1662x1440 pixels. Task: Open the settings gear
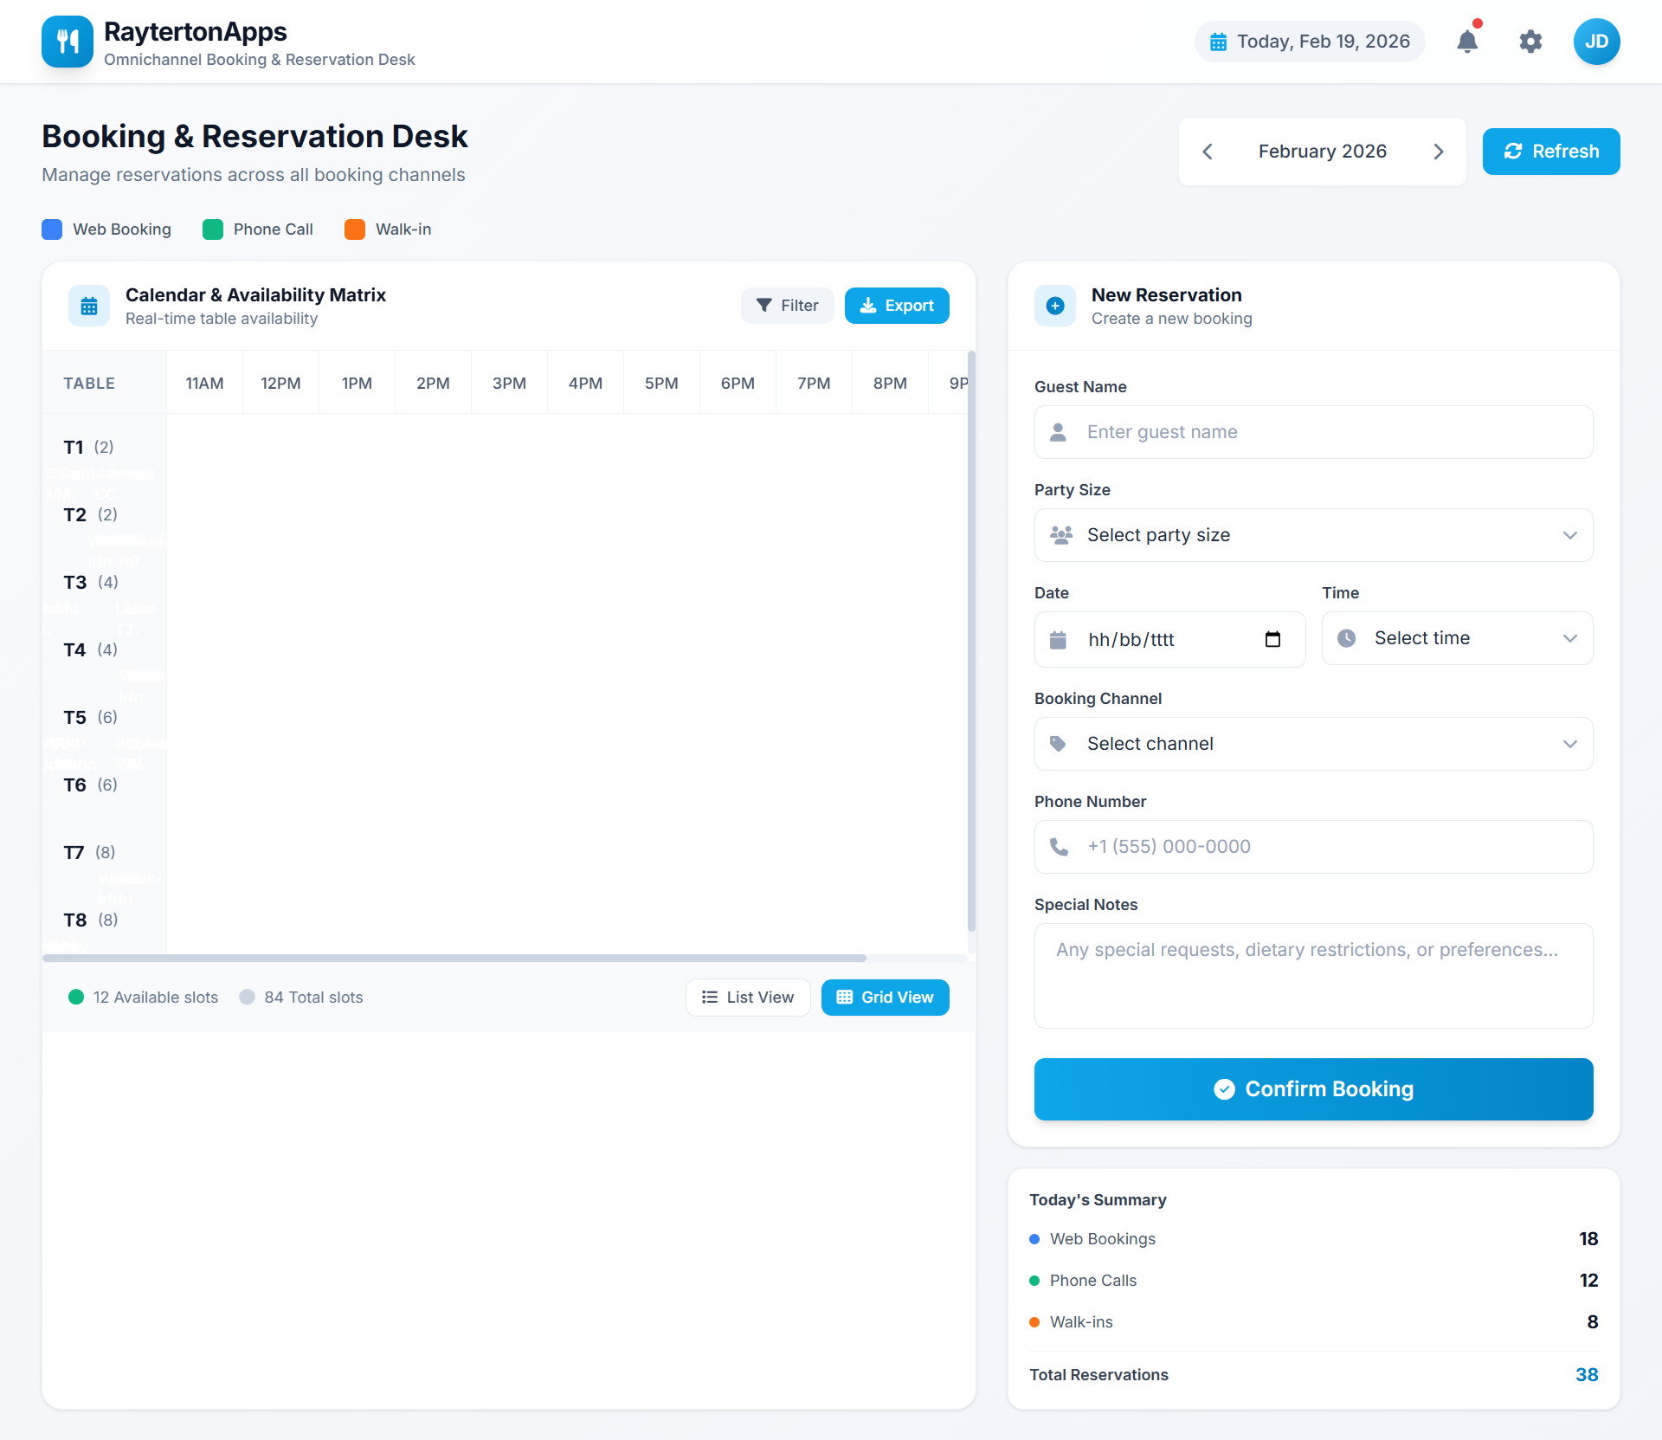(1530, 42)
